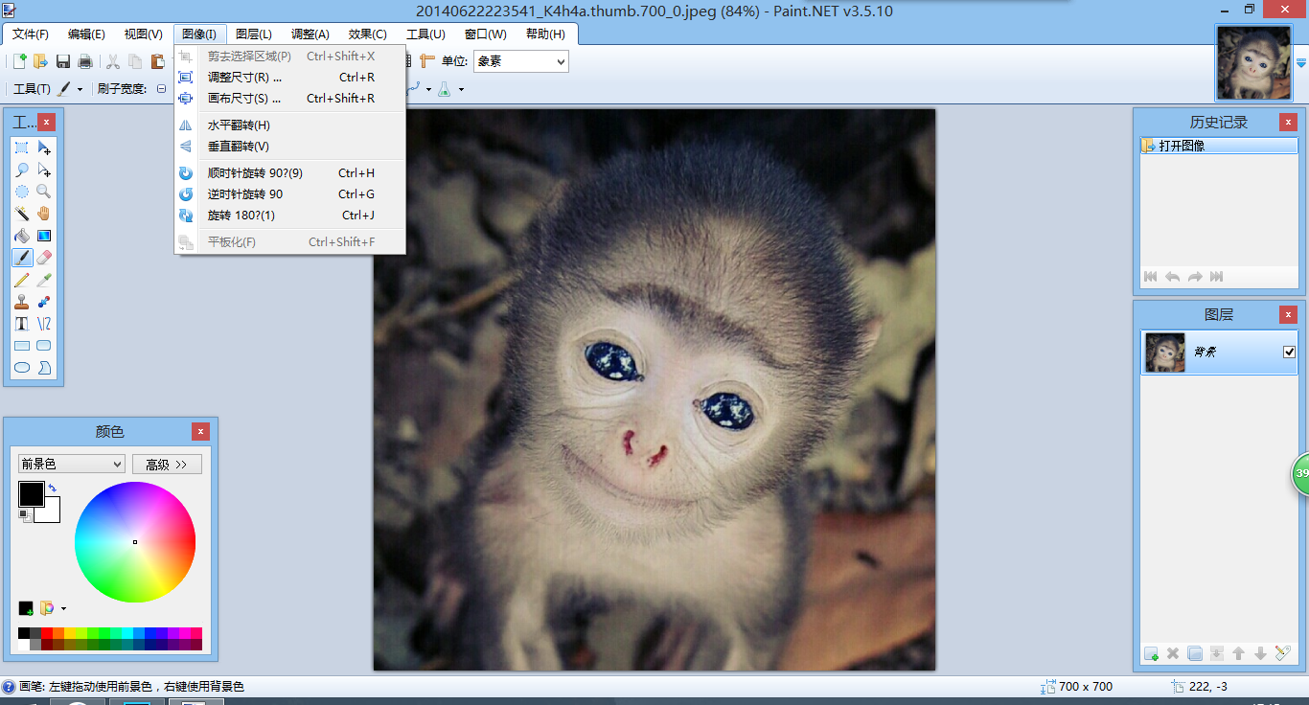Toggle visibility checkbox of 背景 layer

pos(1290,352)
